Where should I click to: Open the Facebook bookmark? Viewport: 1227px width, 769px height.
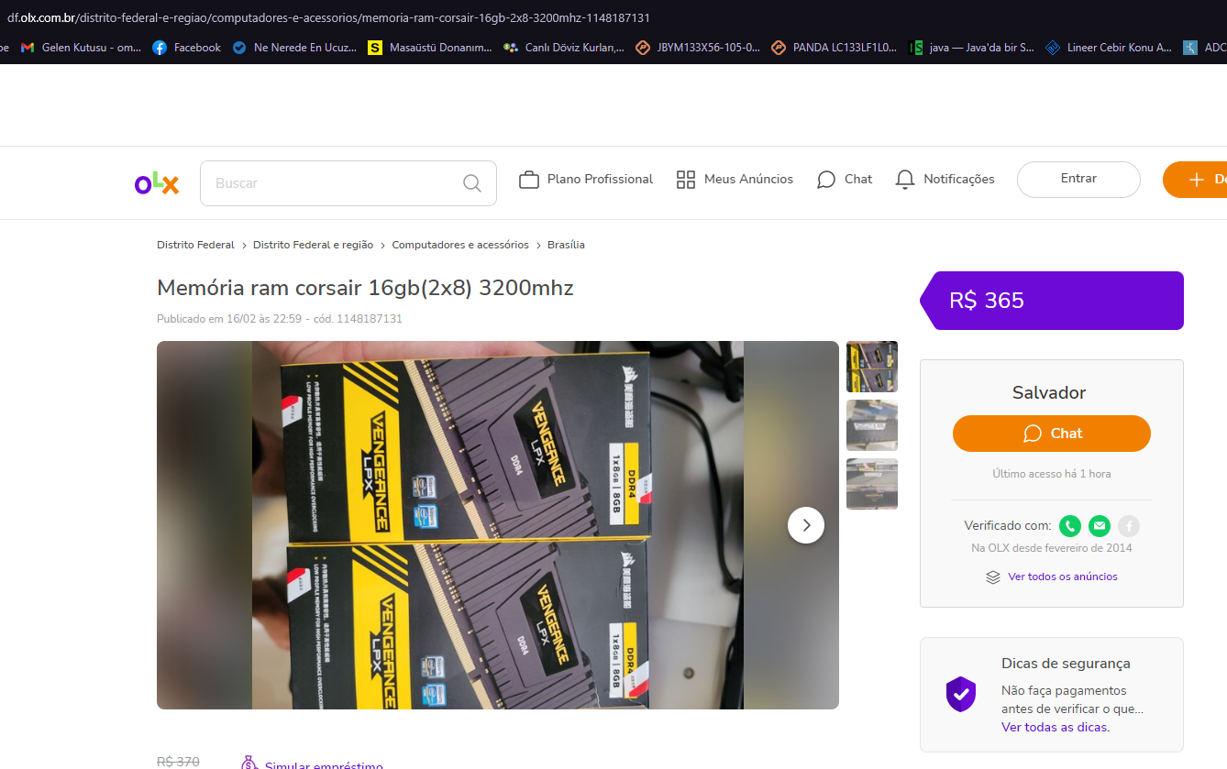[187, 48]
